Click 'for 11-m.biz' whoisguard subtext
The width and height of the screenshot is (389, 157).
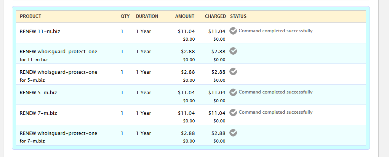click(x=34, y=59)
